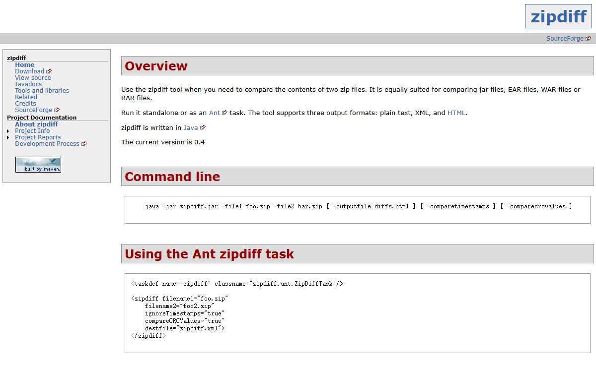
Task: Open Project Reports section
Action: coord(38,137)
